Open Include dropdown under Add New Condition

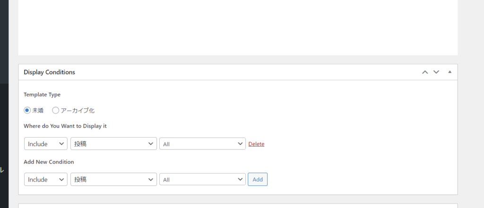[x=45, y=179]
